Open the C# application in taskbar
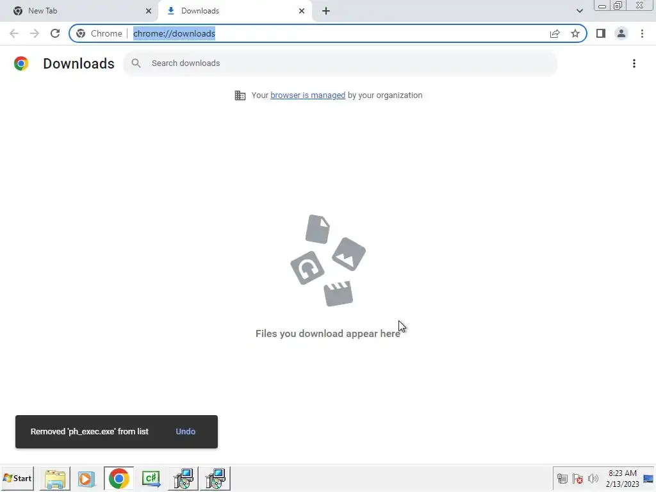 (x=151, y=478)
